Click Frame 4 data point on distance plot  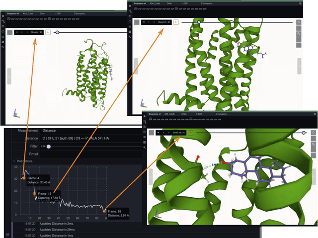point(24,178)
